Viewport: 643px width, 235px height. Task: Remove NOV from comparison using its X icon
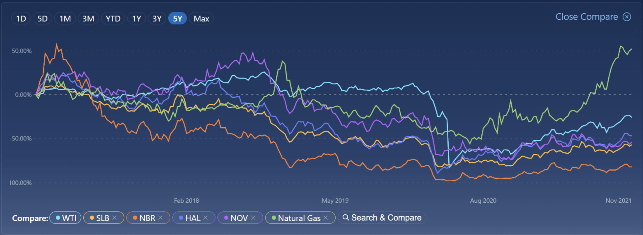click(253, 218)
